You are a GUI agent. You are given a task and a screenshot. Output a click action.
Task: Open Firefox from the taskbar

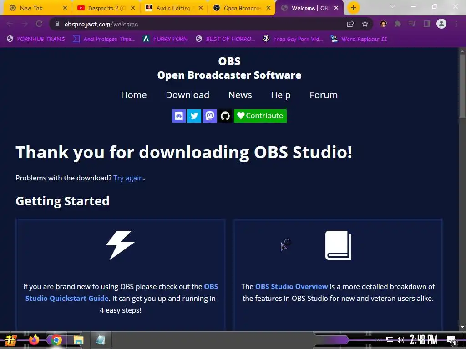[34, 340]
